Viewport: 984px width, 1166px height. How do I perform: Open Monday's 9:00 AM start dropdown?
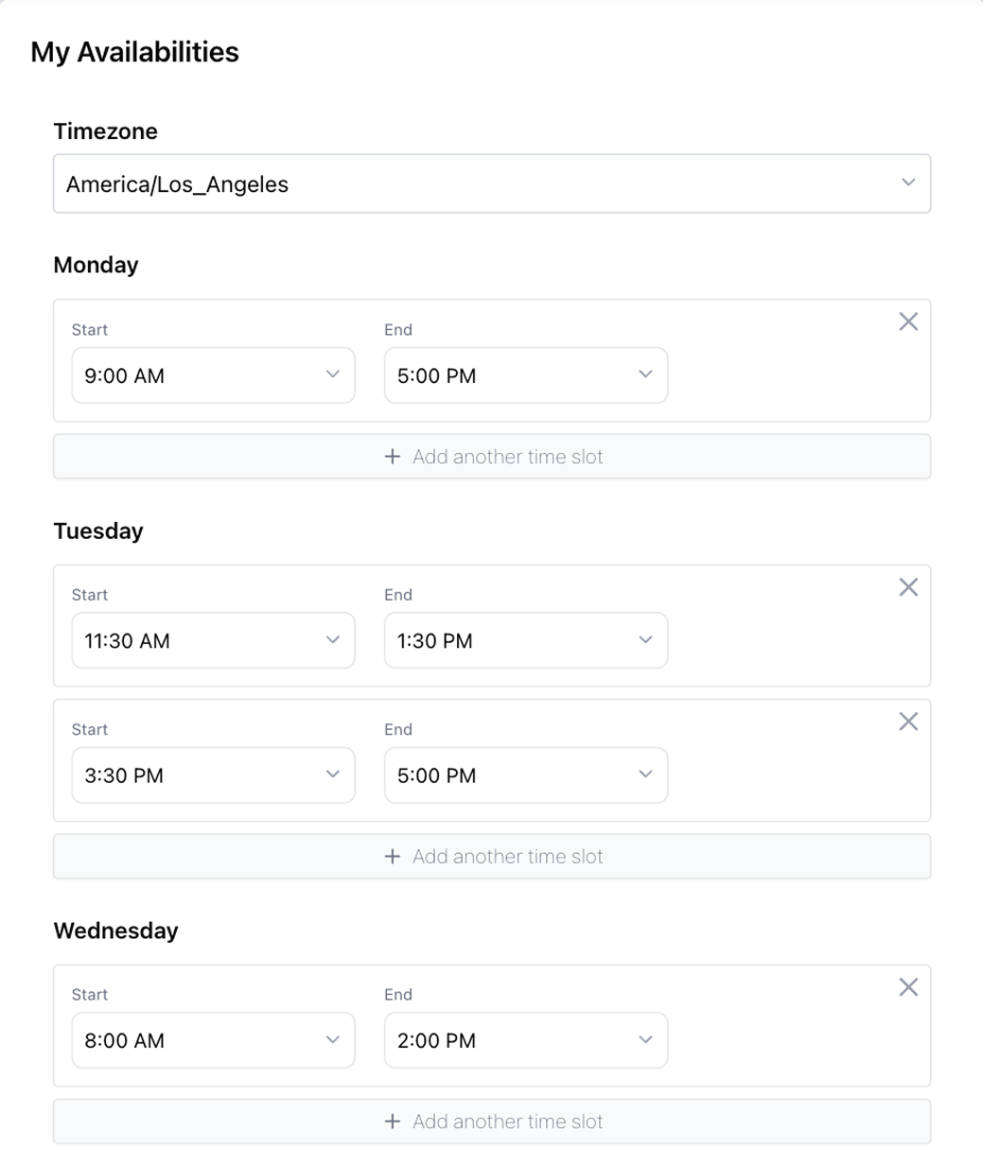(213, 375)
